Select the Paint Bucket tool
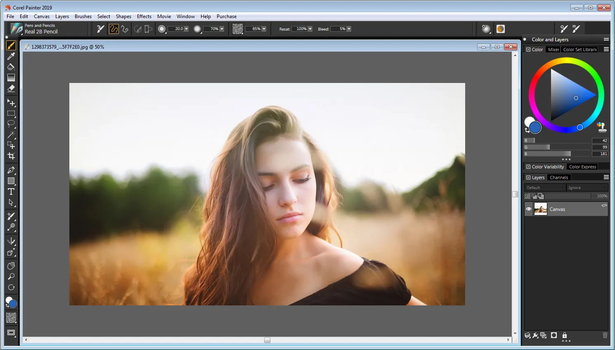615x350 pixels. pyautogui.click(x=11, y=67)
